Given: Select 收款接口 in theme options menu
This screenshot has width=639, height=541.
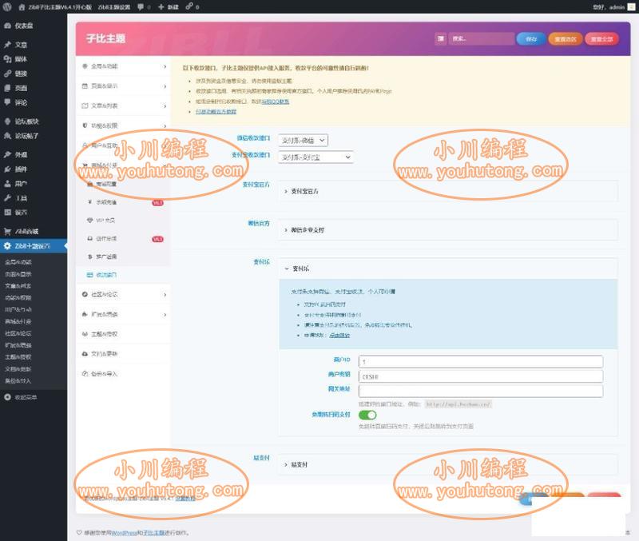Looking at the screenshot, I should (x=123, y=275).
